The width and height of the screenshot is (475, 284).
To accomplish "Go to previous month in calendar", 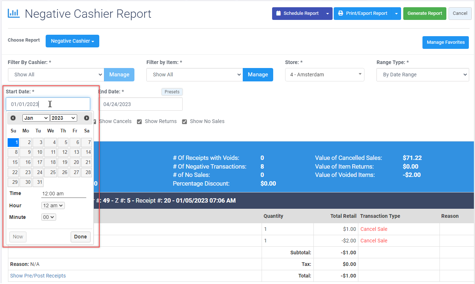I will 13,118.
